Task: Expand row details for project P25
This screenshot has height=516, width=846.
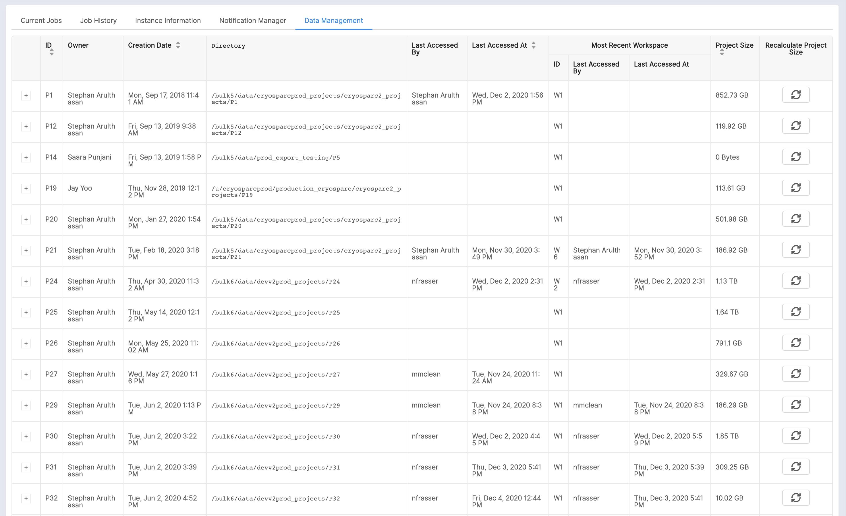Action: click(26, 312)
